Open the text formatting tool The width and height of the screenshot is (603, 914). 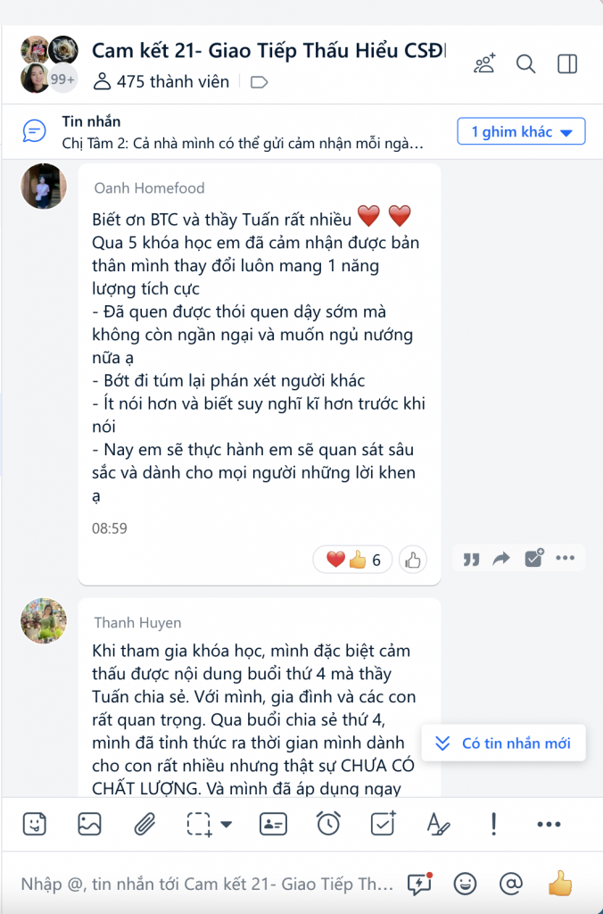[438, 824]
